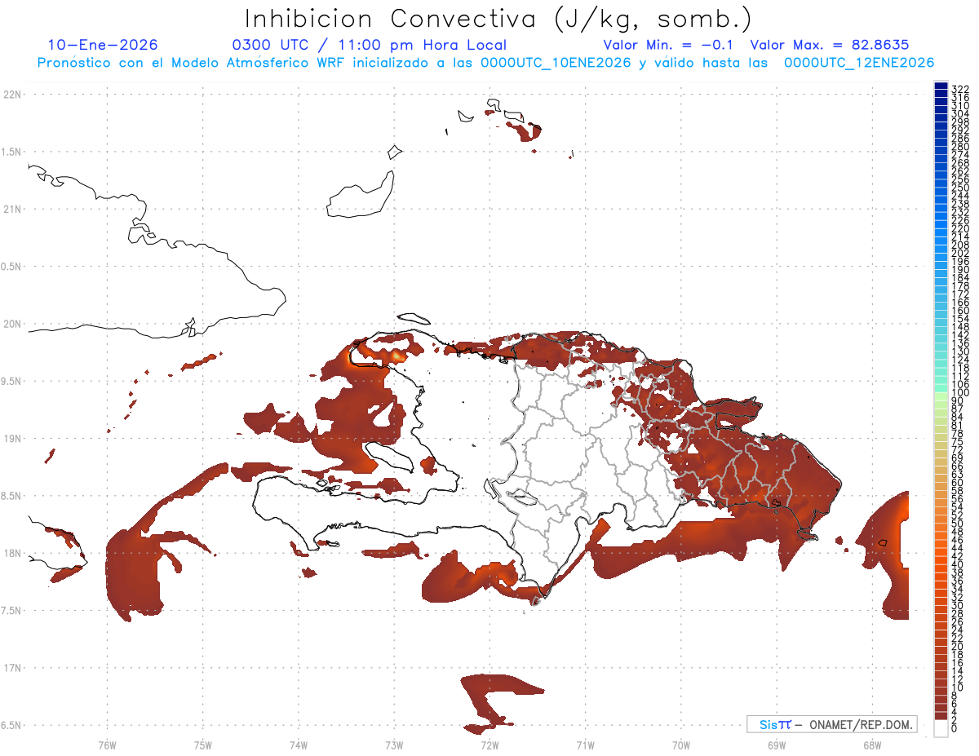Click the time text '0300 UTC / 11:00 pm Hora Local'

tap(370, 46)
